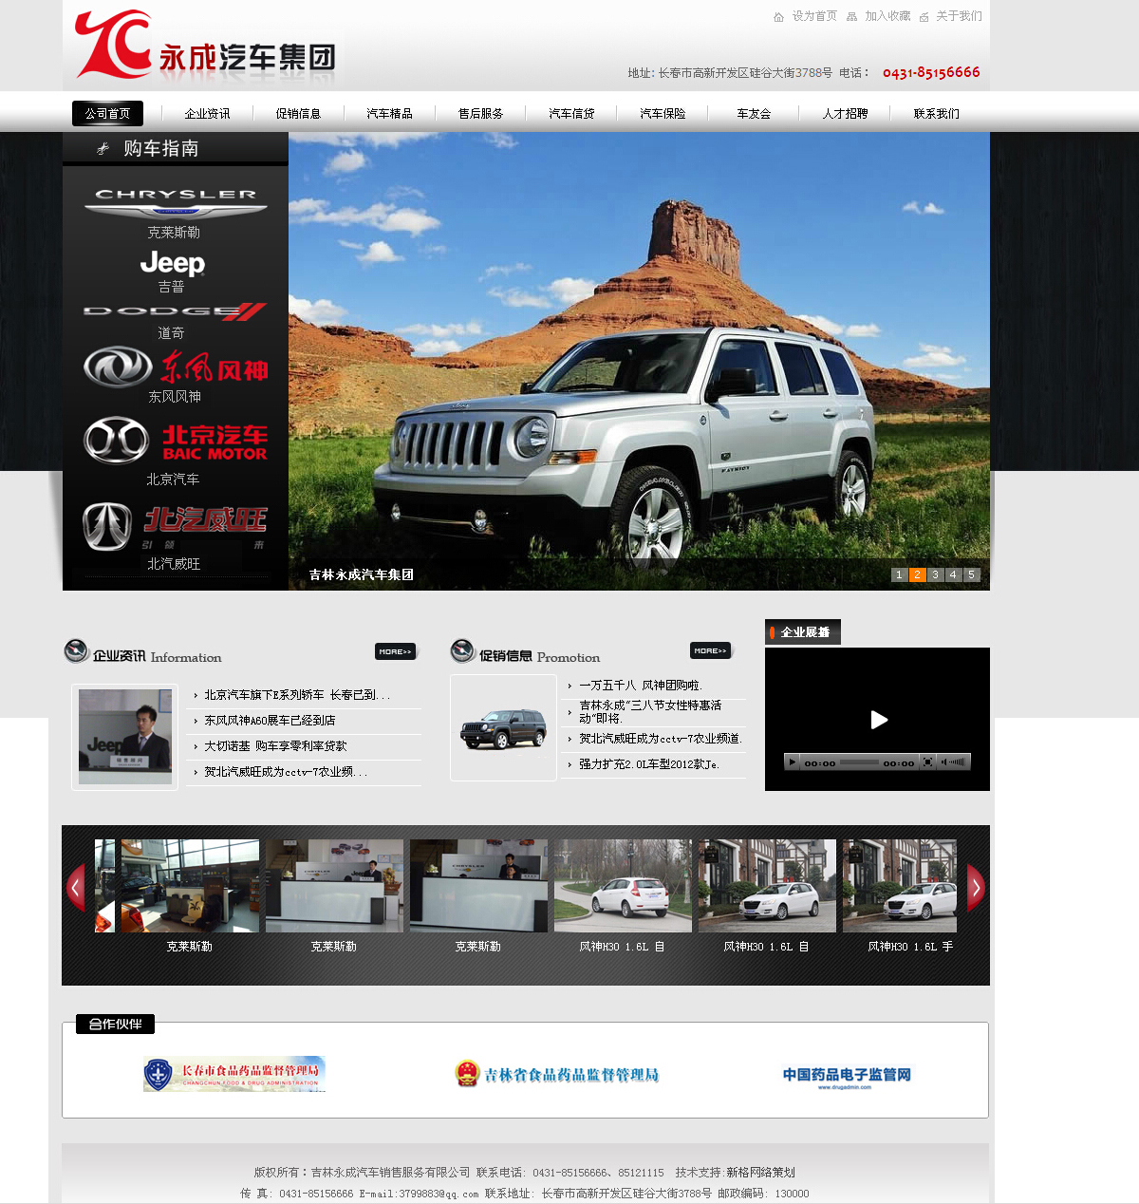
Task: Click the 北汽威旺 brand logo
Action: pos(175,527)
